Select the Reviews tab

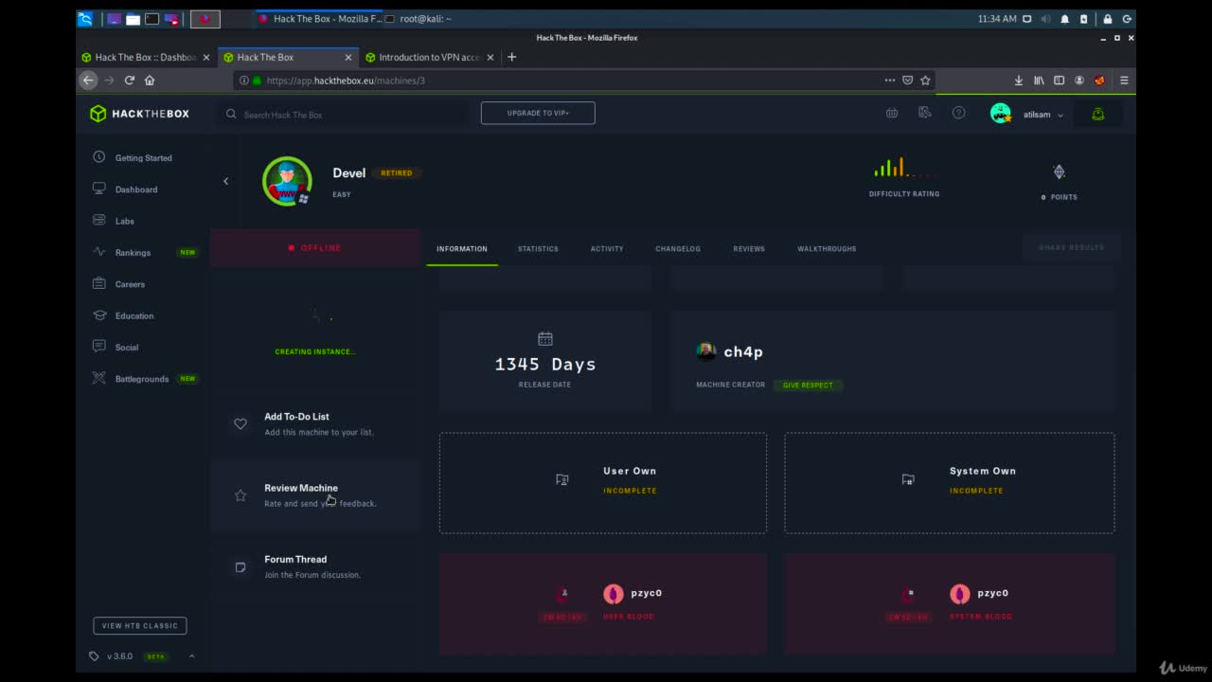[749, 249]
